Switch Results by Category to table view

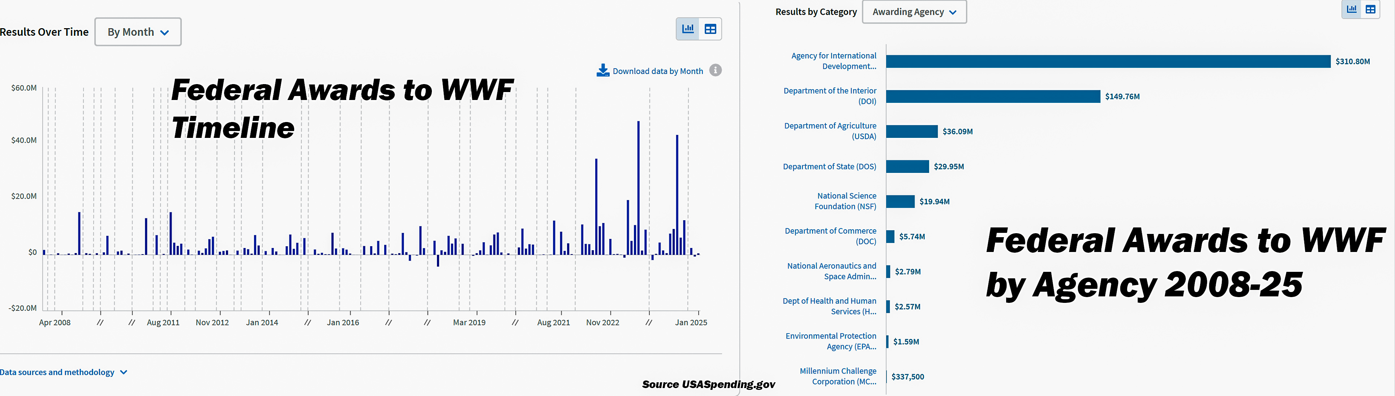pyautogui.click(x=1370, y=9)
